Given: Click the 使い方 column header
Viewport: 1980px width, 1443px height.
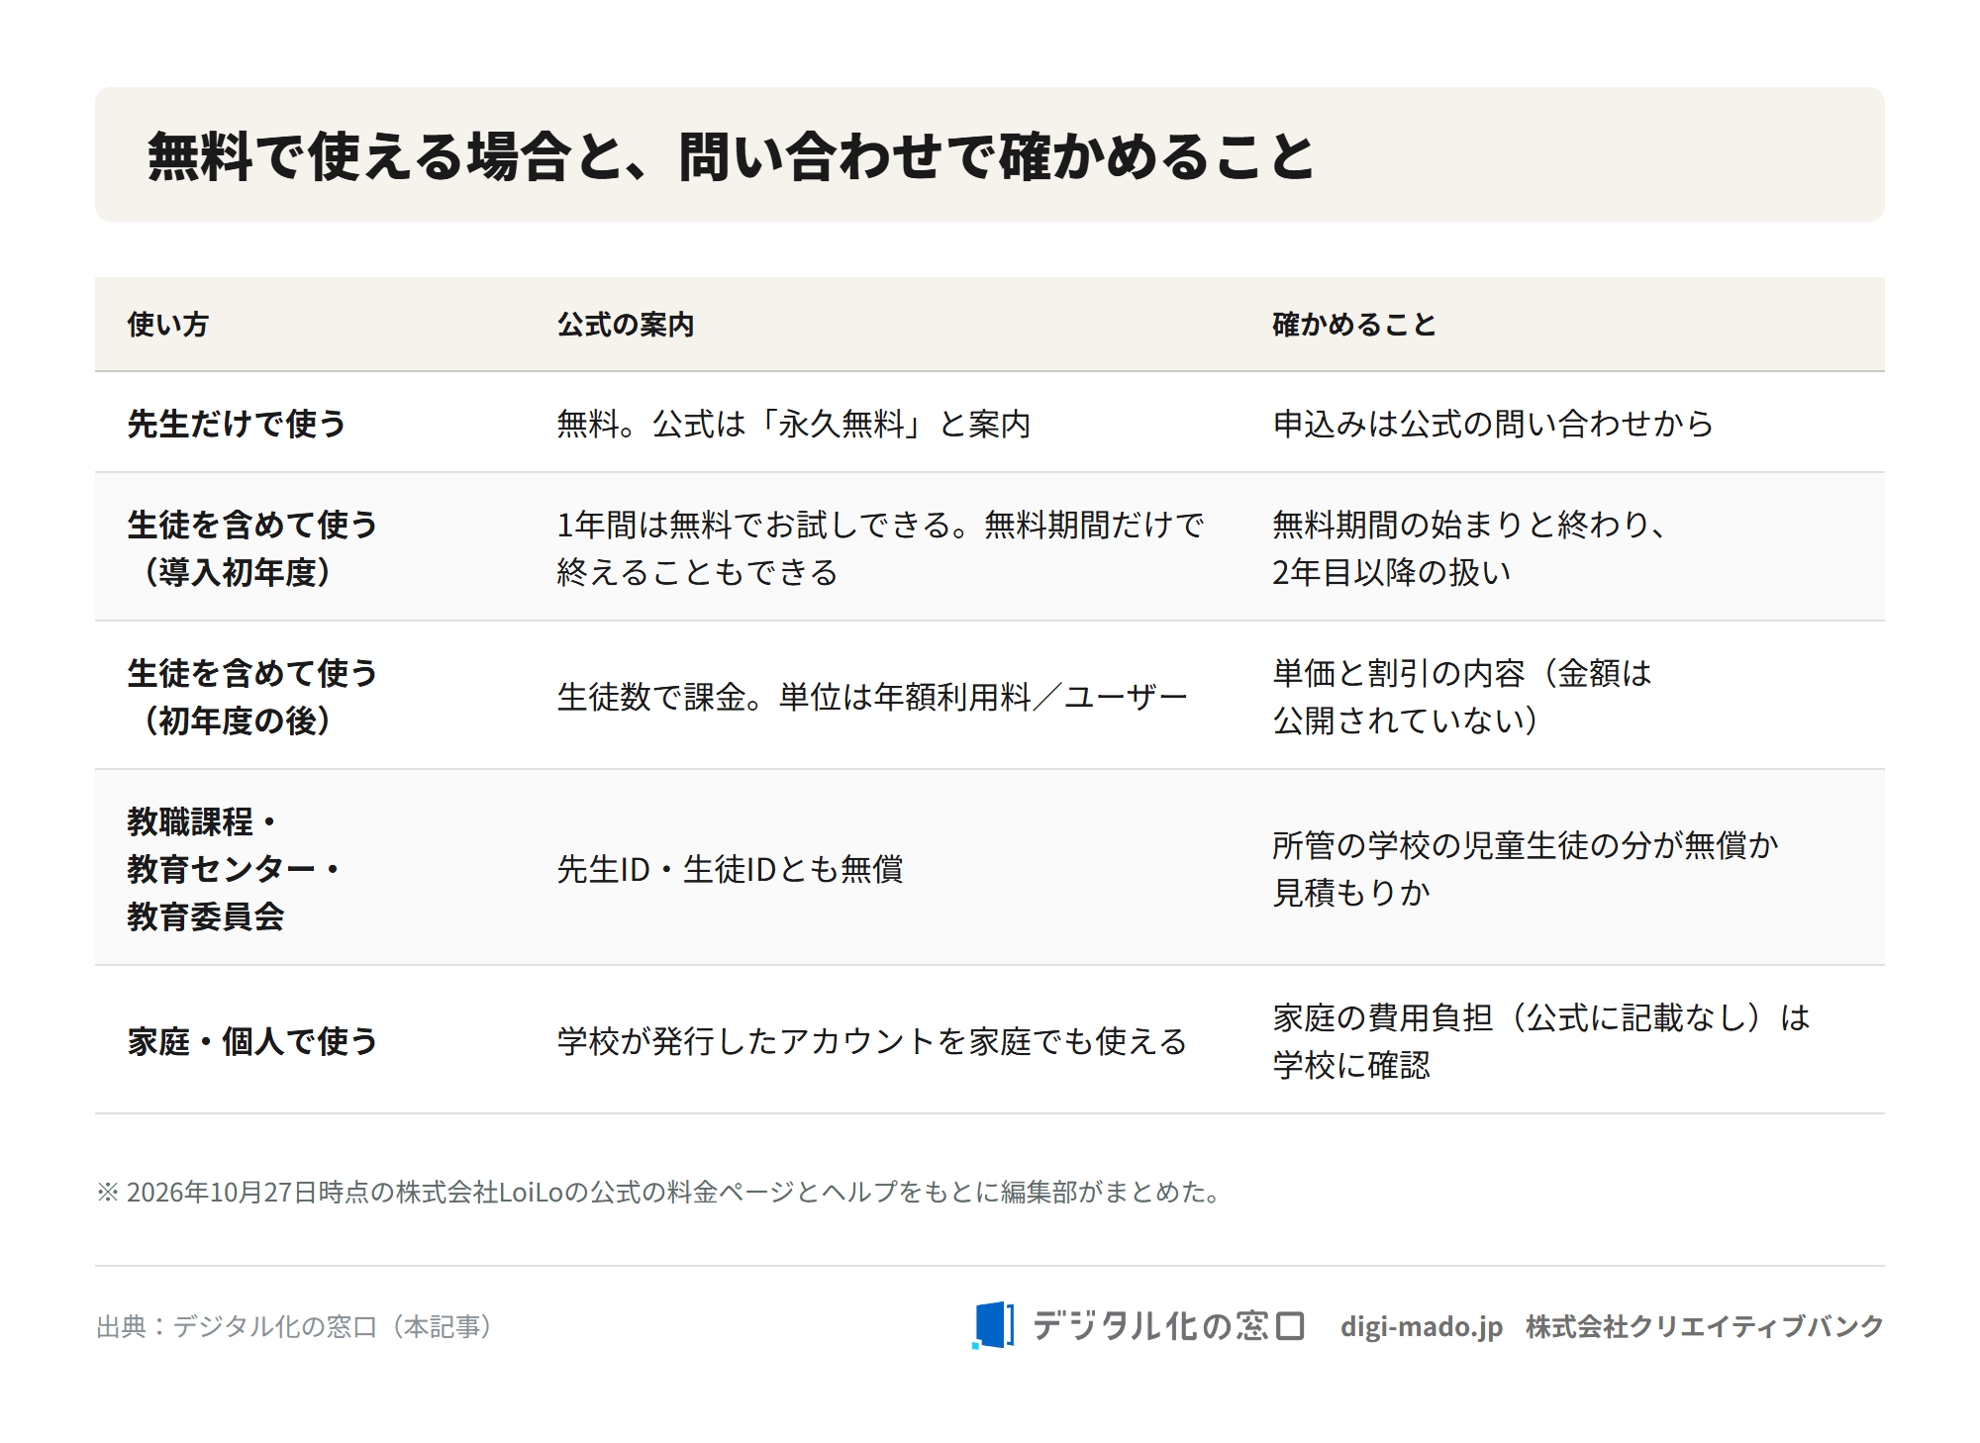Looking at the screenshot, I should pos(167,325).
